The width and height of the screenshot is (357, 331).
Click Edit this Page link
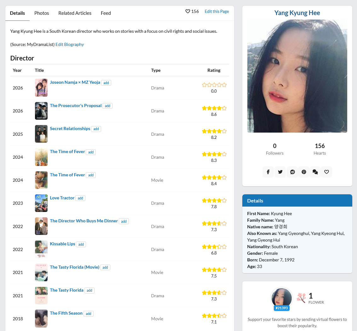(x=217, y=11)
